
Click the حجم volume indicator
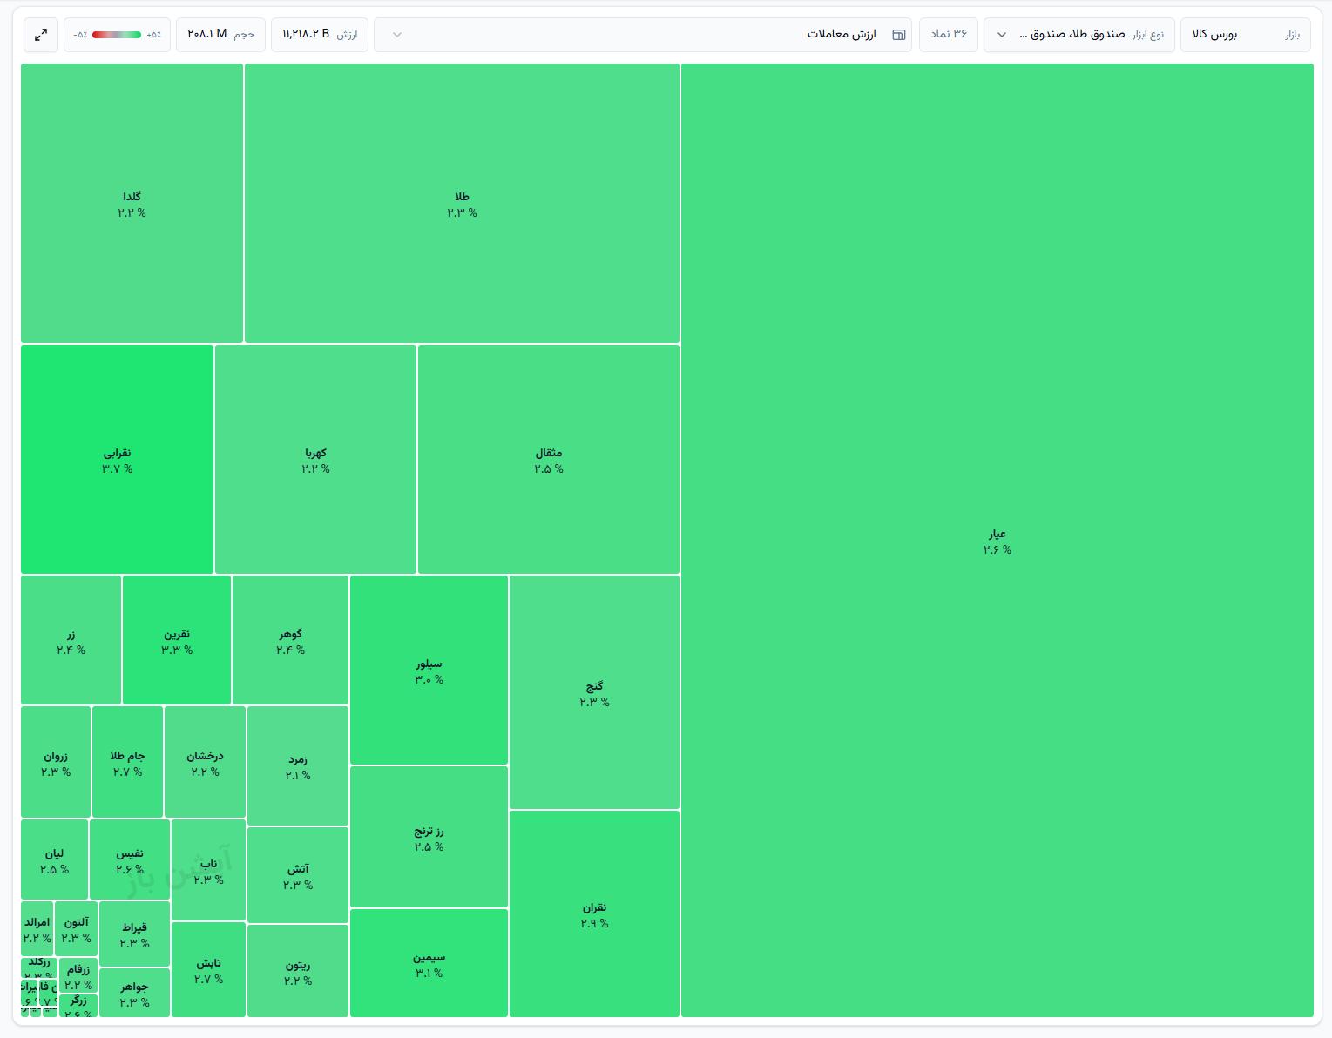click(x=221, y=35)
